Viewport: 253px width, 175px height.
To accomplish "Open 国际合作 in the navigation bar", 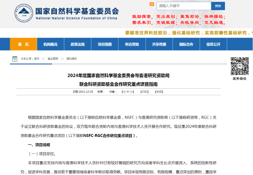I will pos(186,44).
